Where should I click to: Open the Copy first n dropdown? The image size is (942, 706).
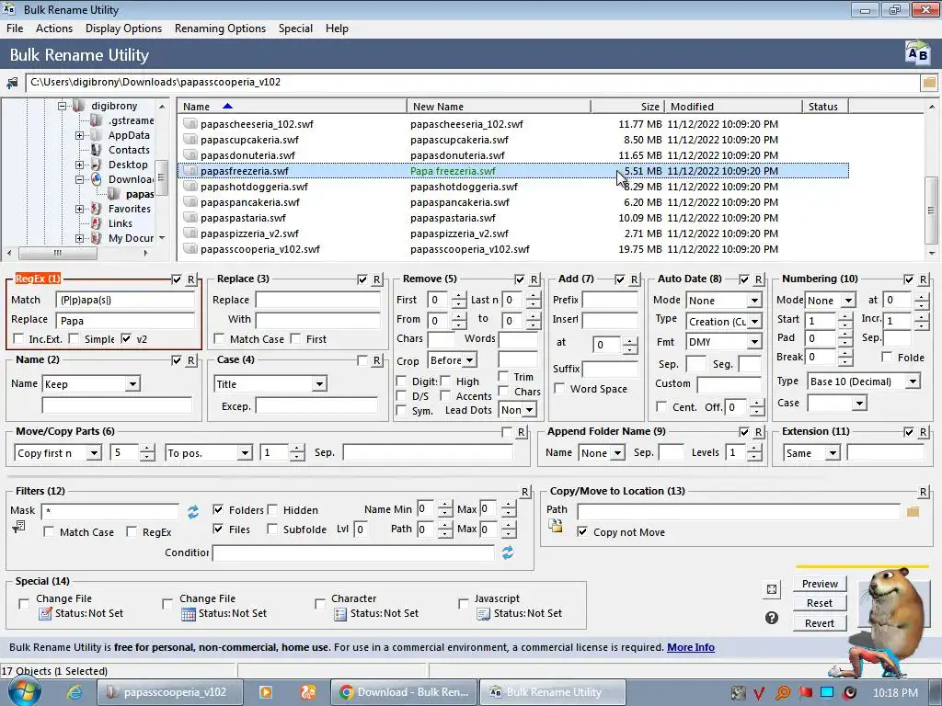point(95,453)
